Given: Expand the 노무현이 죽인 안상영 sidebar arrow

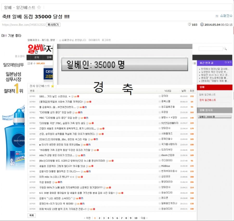Looking at the screenshot, I should pos(199,72).
